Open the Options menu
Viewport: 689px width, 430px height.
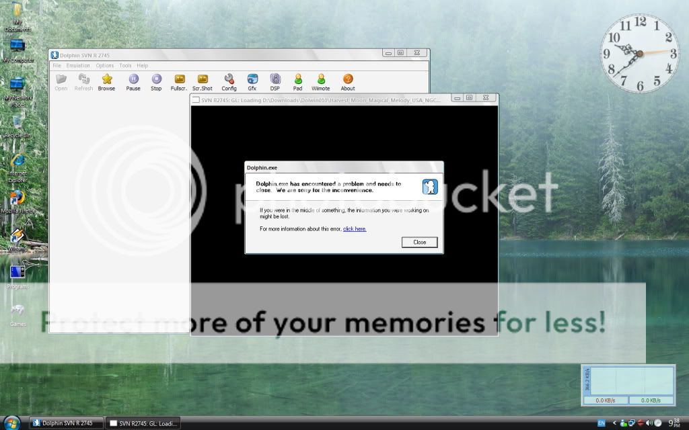pyautogui.click(x=105, y=65)
